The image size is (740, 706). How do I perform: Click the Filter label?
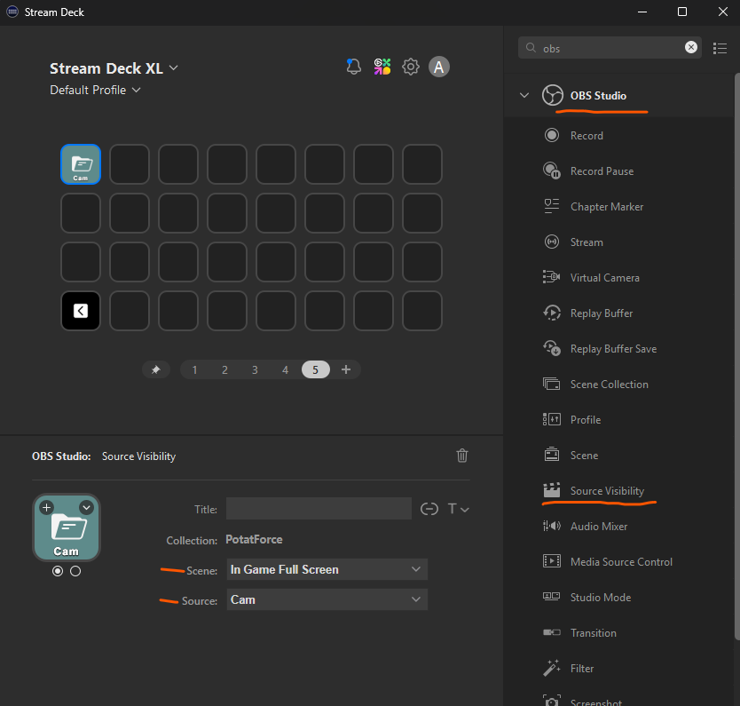coord(582,668)
